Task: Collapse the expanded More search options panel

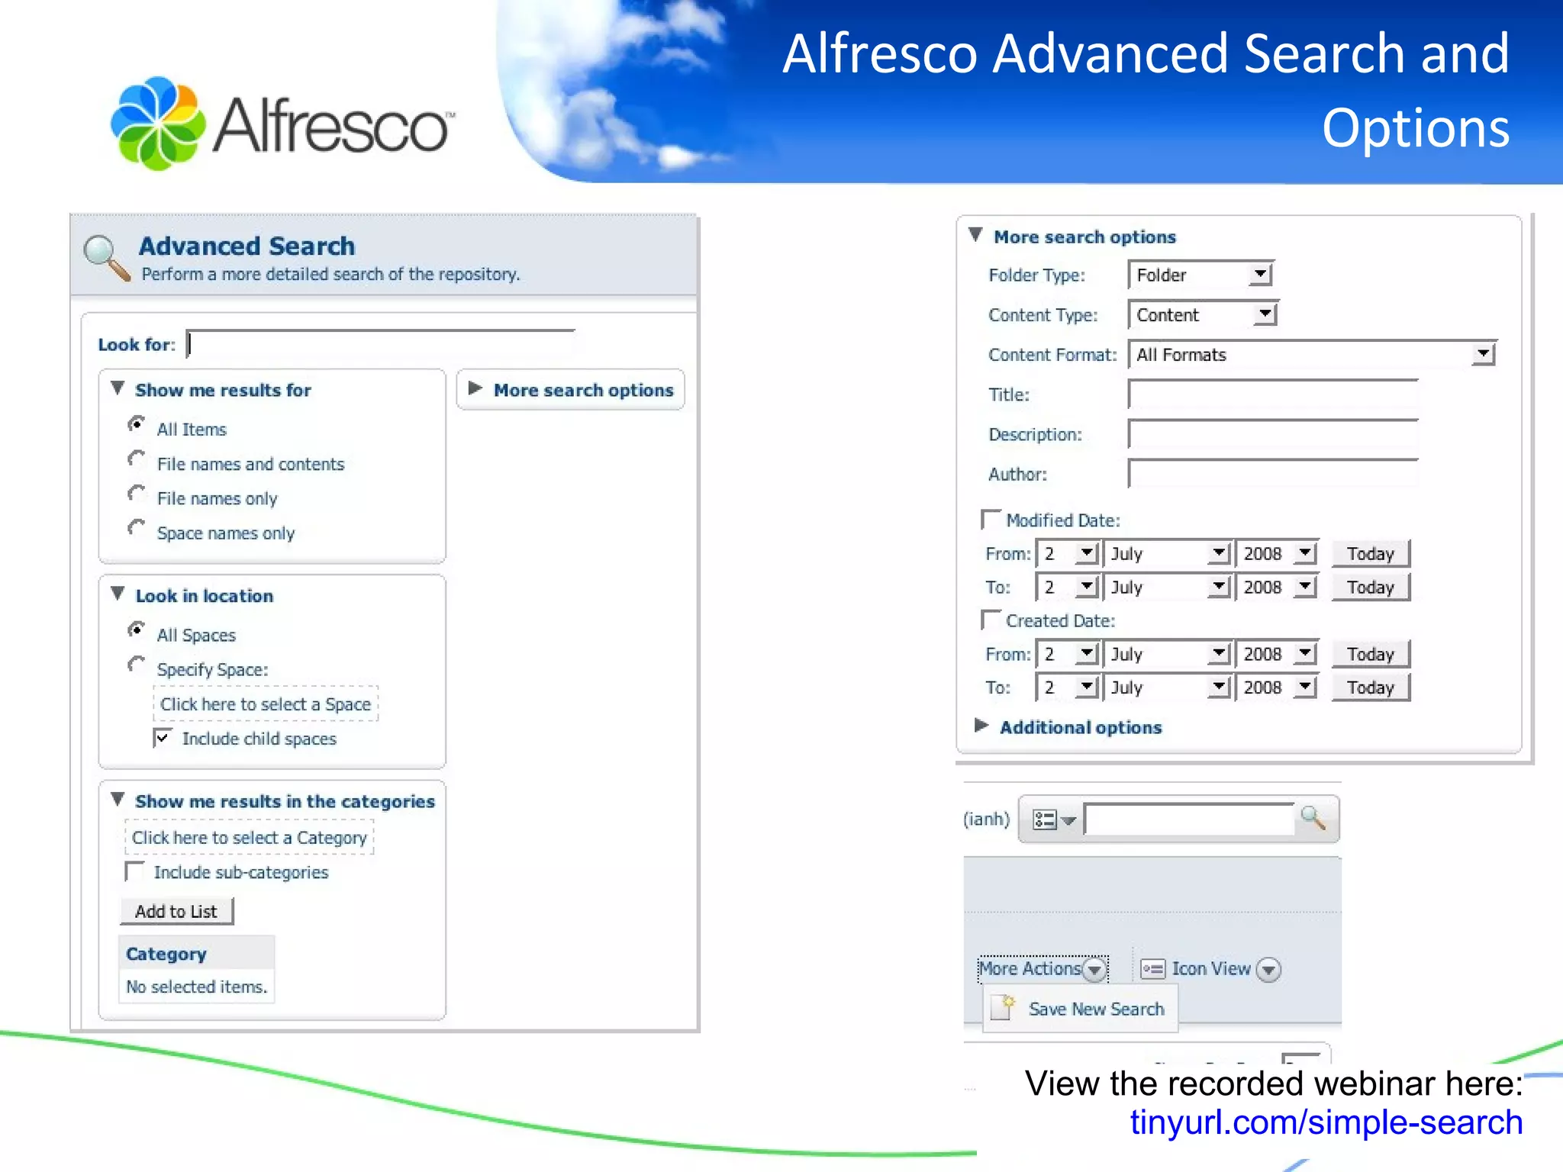Action: (x=975, y=235)
